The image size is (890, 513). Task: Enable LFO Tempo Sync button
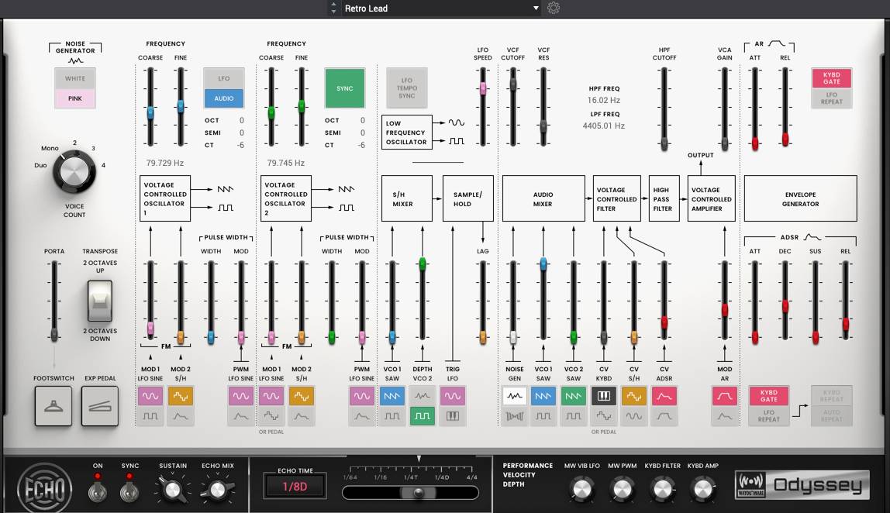pyautogui.click(x=406, y=88)
